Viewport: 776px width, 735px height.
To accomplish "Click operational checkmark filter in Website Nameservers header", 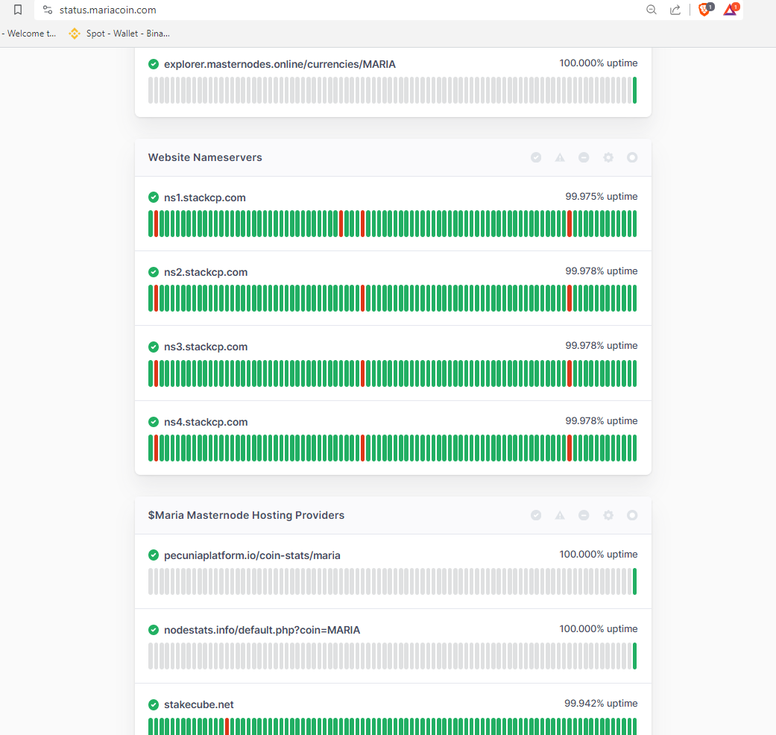I will (536, 157).
